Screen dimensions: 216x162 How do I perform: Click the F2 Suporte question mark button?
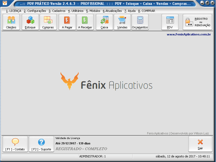click(x=41, y=144)
